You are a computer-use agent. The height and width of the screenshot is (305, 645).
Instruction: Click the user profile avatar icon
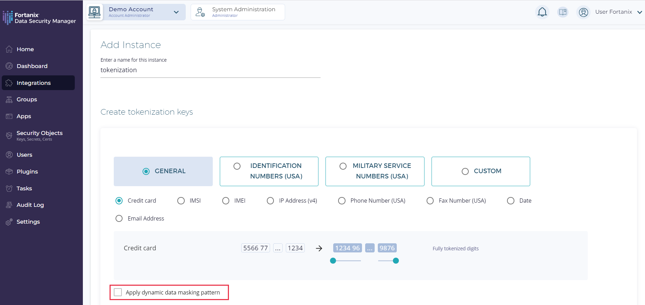coord(583,12)
